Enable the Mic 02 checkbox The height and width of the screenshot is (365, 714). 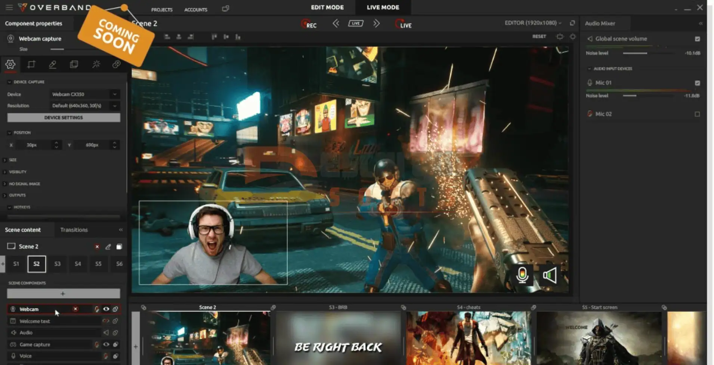[x=697, y=114]
